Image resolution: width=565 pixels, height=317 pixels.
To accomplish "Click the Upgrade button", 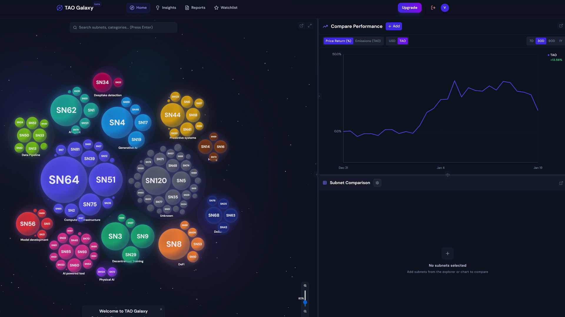I will tap(409, 8).
